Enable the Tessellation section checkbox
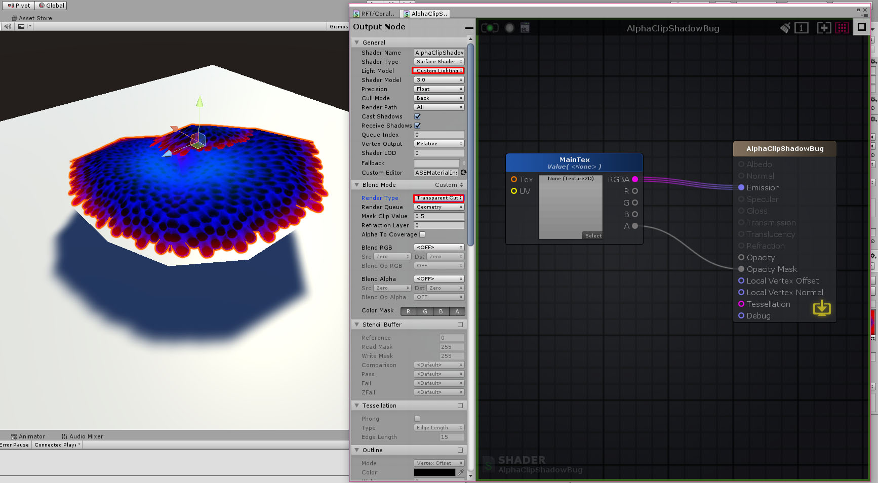Image resolution: width=878 pixels, height=483 pixels. click(460, 406)
